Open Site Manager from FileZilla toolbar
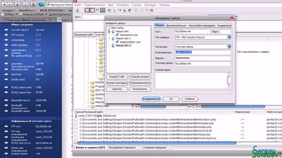The image size is (282, 158). pyautogui.click(x=77, y=11)
